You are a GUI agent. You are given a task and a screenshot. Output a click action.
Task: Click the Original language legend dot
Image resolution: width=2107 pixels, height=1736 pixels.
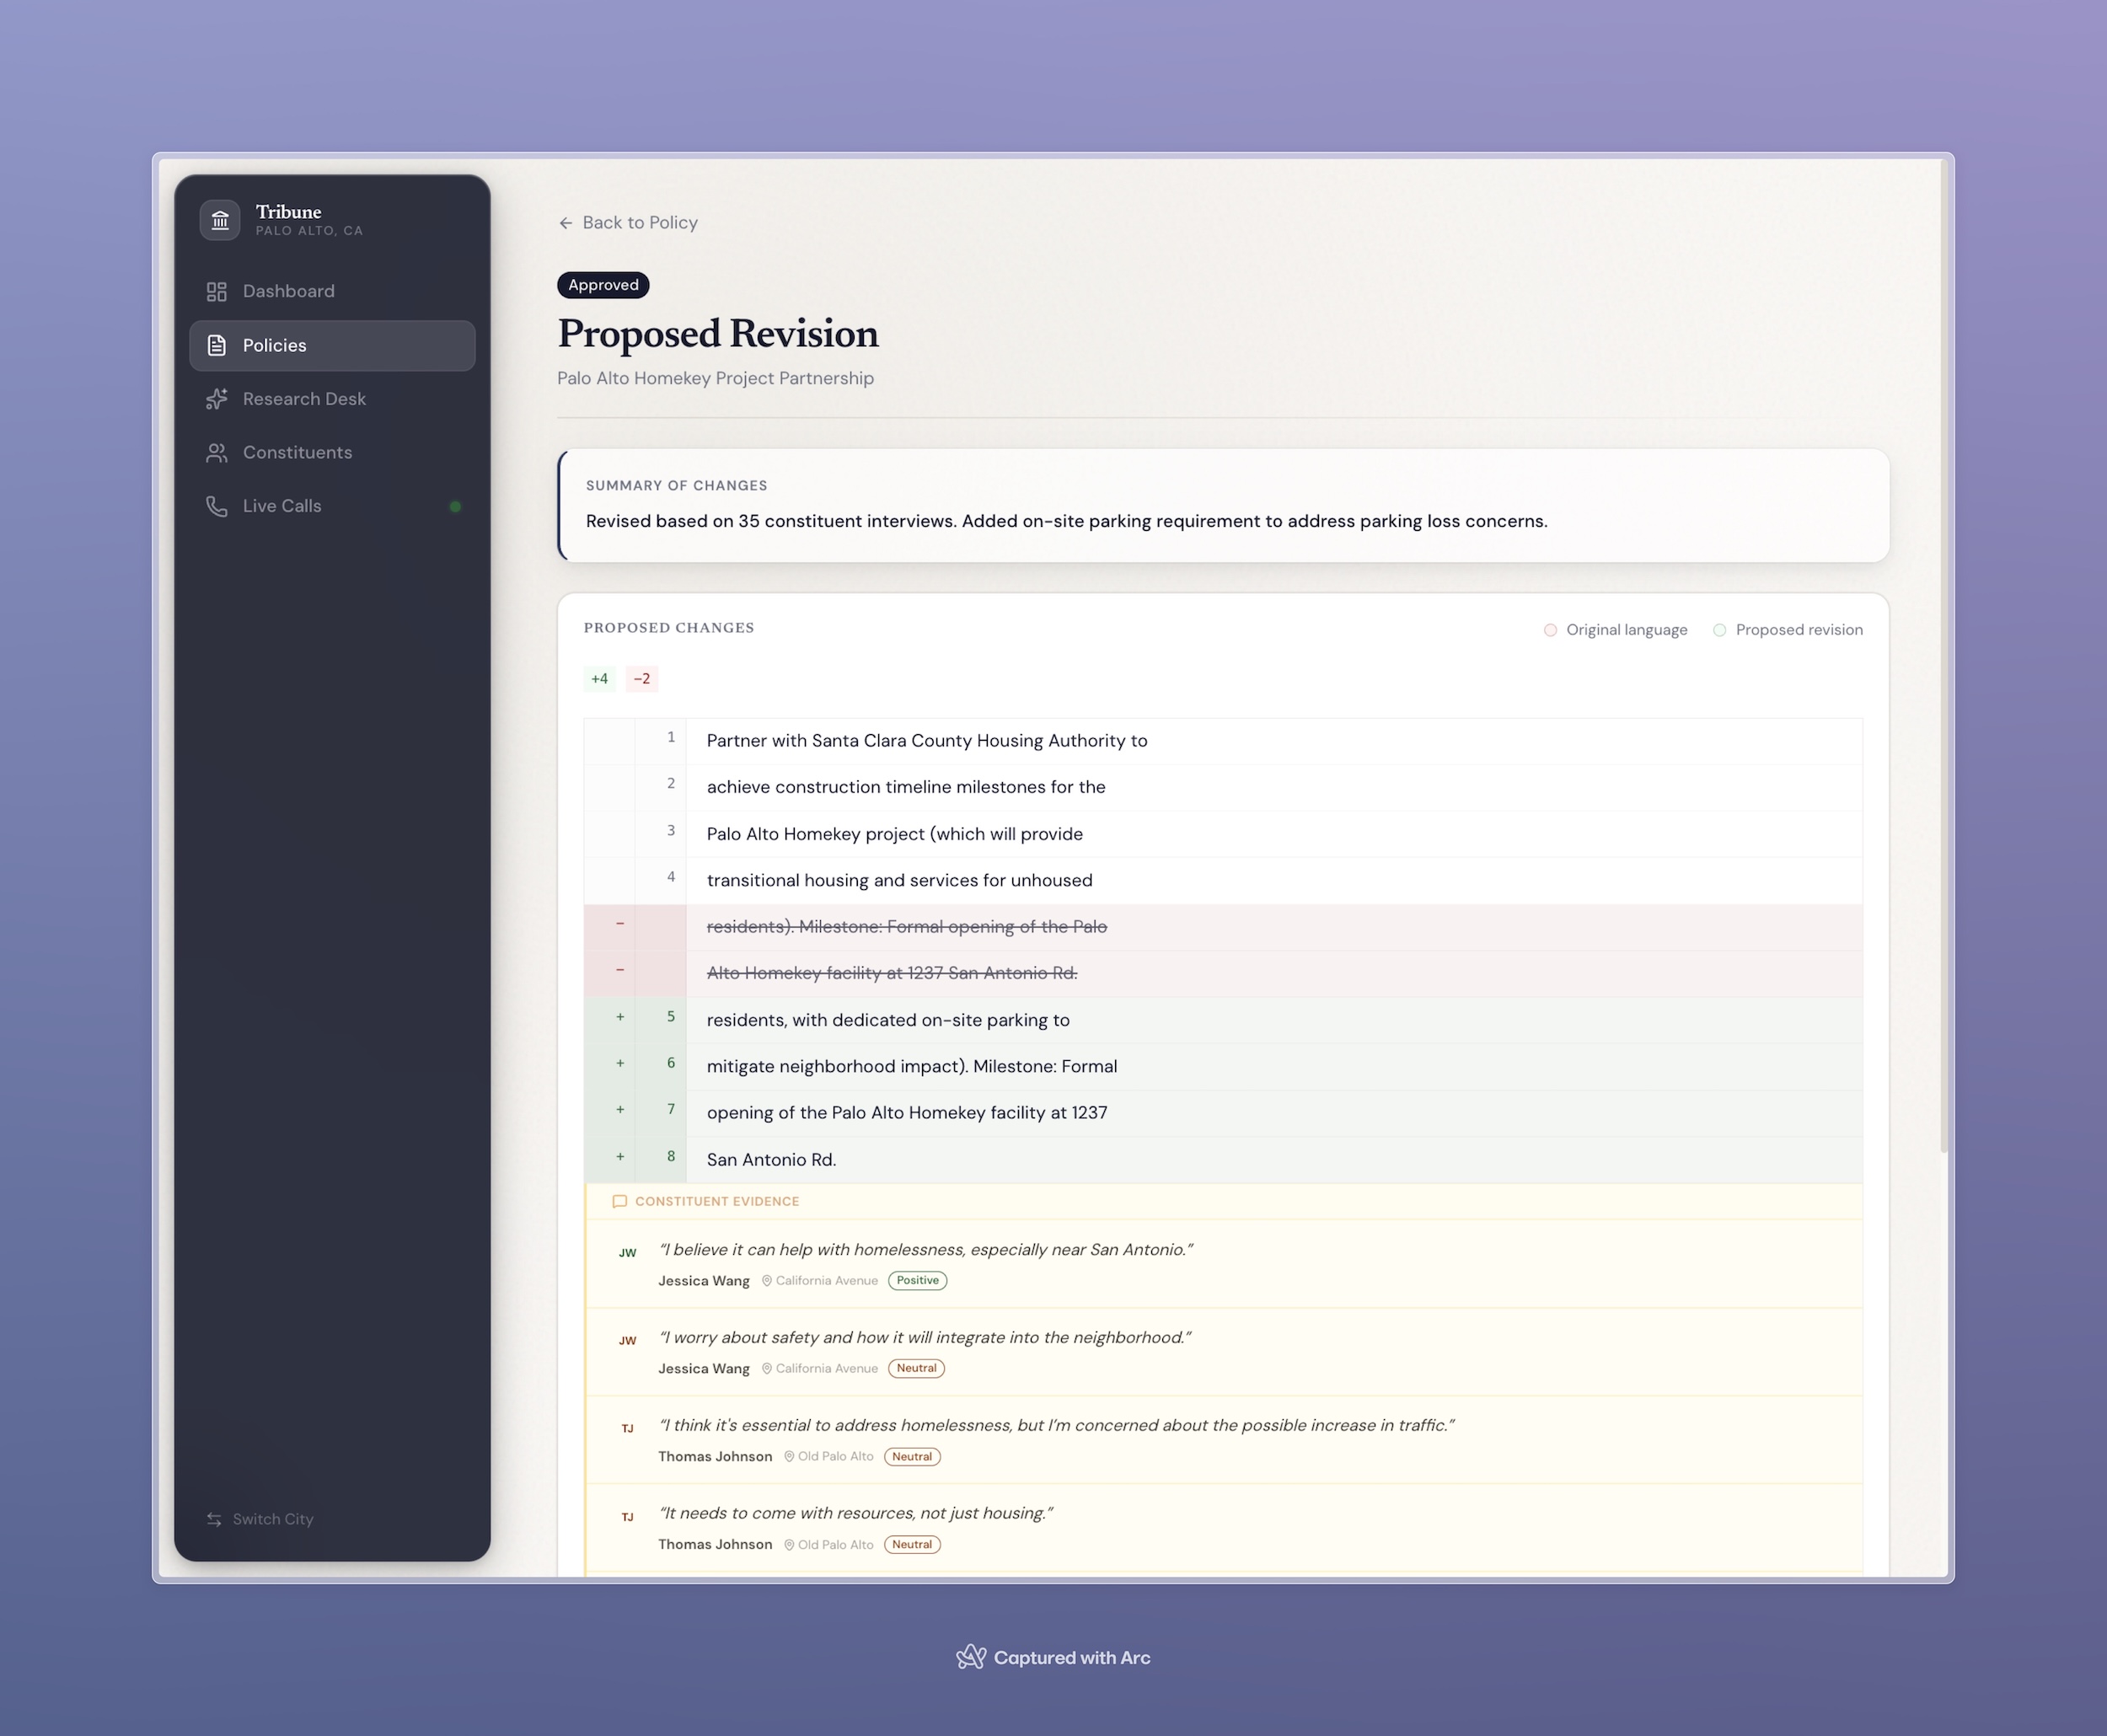(x=1550, y=630)
